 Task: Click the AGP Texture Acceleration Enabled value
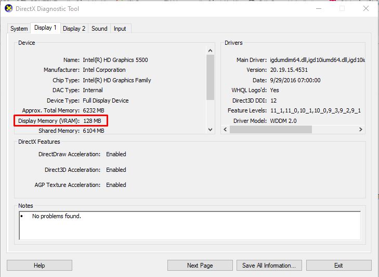tap(116, 185)
